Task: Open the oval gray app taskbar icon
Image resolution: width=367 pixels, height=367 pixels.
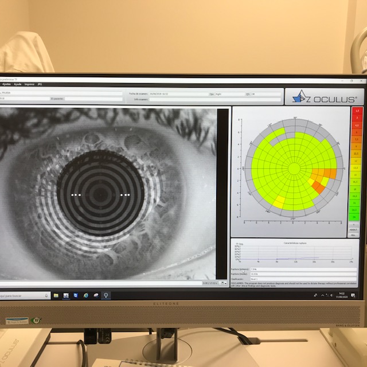Action: (x=96, y=295)
